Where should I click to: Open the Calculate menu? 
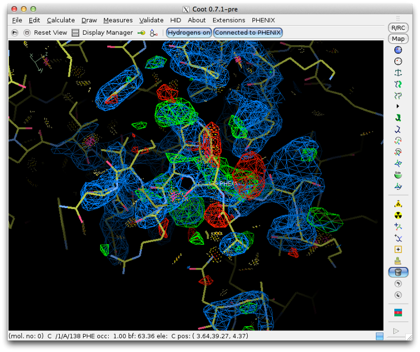click(61, 20)
